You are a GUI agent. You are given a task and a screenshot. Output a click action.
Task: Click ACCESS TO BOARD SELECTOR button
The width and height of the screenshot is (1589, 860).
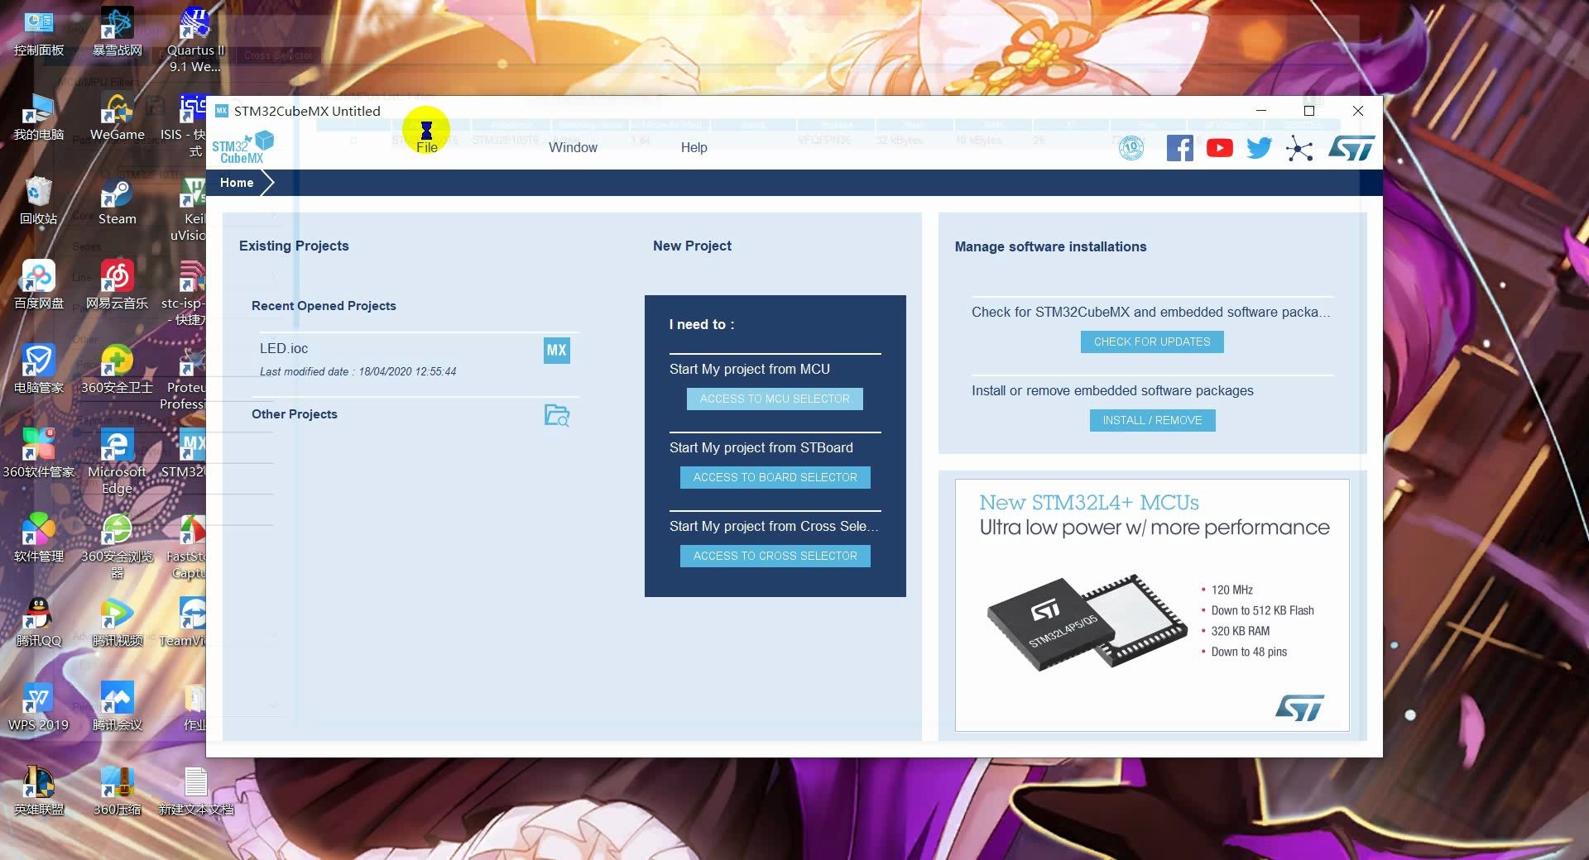click(x=775, y=477)
